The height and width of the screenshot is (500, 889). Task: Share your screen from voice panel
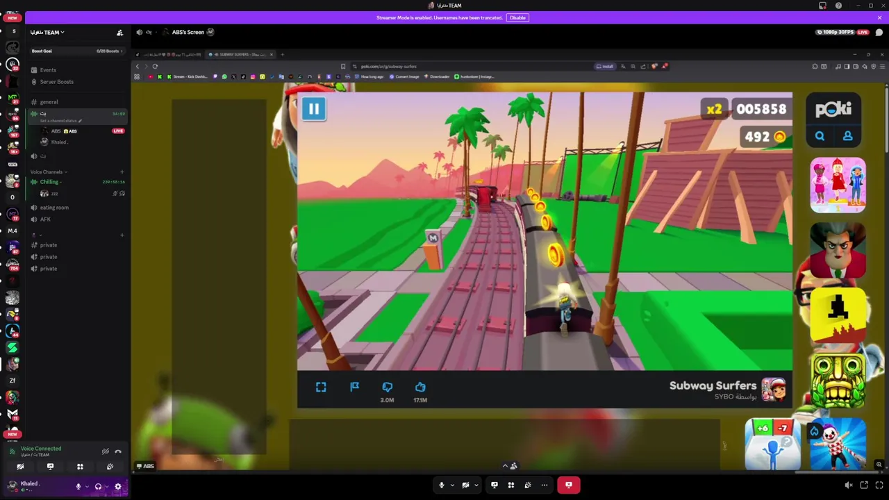pos(50,467)
